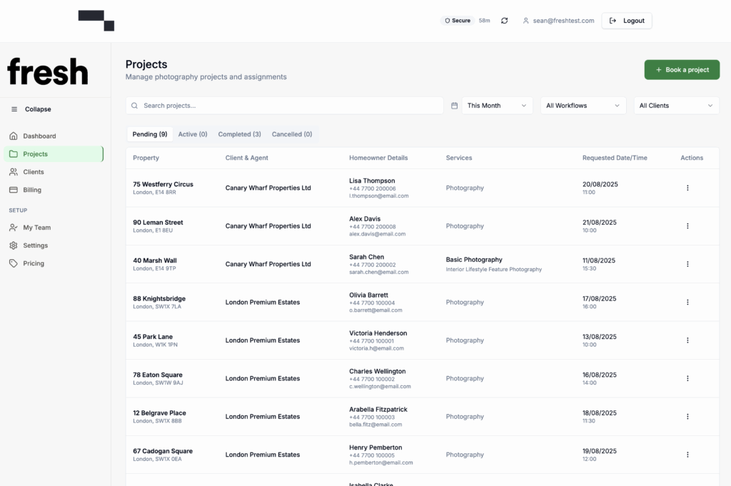
Task: Open Settings using the gear icon
Action: (x=14, y=245)
